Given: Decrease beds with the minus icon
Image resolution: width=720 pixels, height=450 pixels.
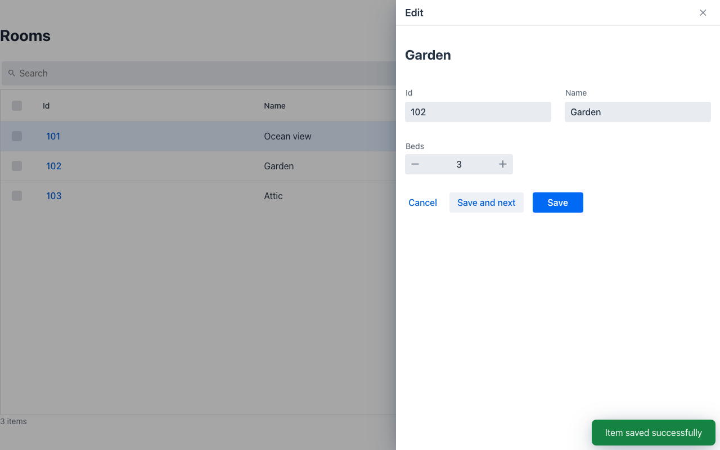Looking at the screenshot, I should 415,164.
